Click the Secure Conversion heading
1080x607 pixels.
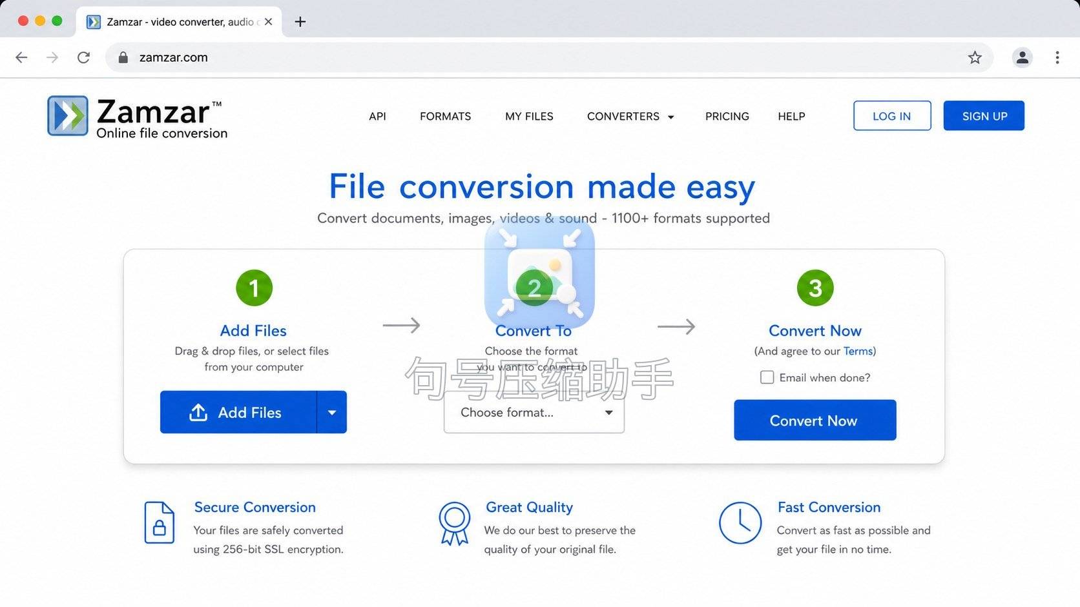pyautogui.click(x=255, y=507)
